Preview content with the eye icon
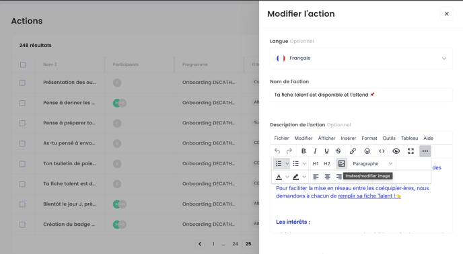Viewport: 463px width, 254px height. pos(396,151)
